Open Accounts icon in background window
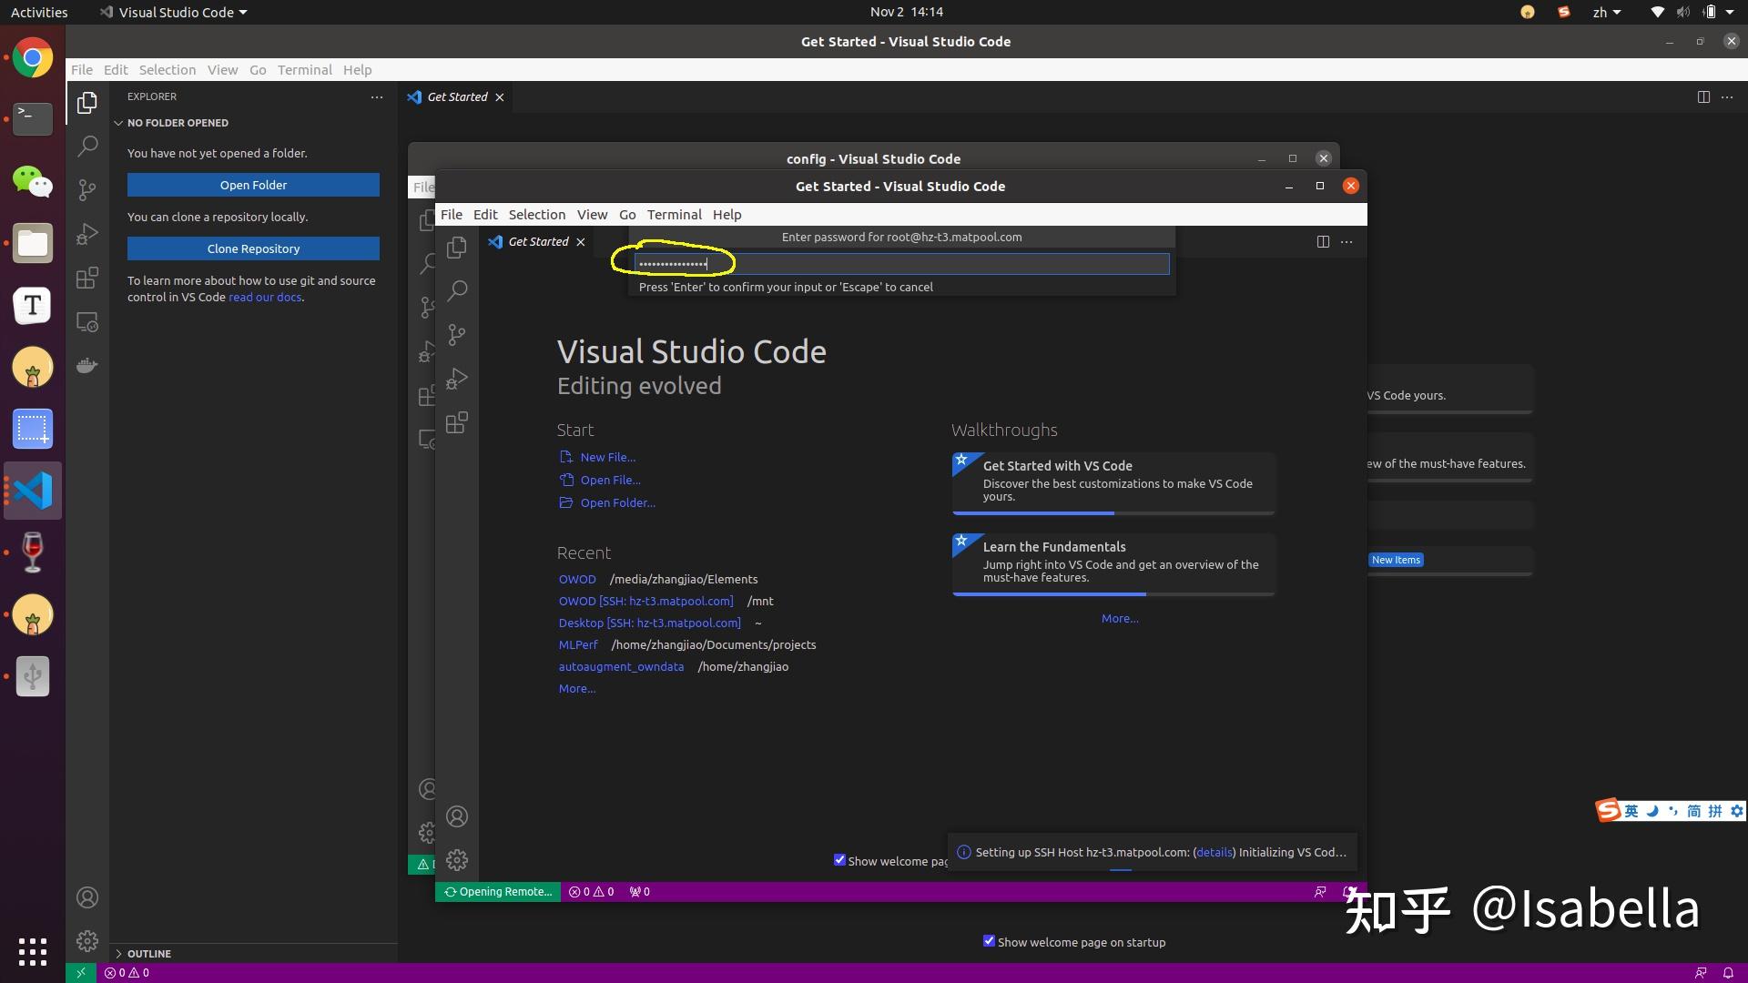Screen dimensions: 1748x983 tap(87, 897)
